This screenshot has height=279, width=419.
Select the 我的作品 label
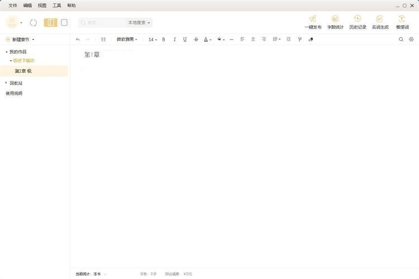click(x=18, y=52)
